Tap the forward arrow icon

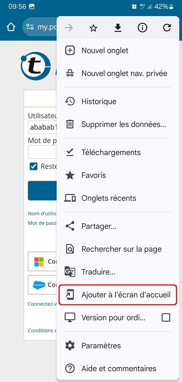[69, 28]
